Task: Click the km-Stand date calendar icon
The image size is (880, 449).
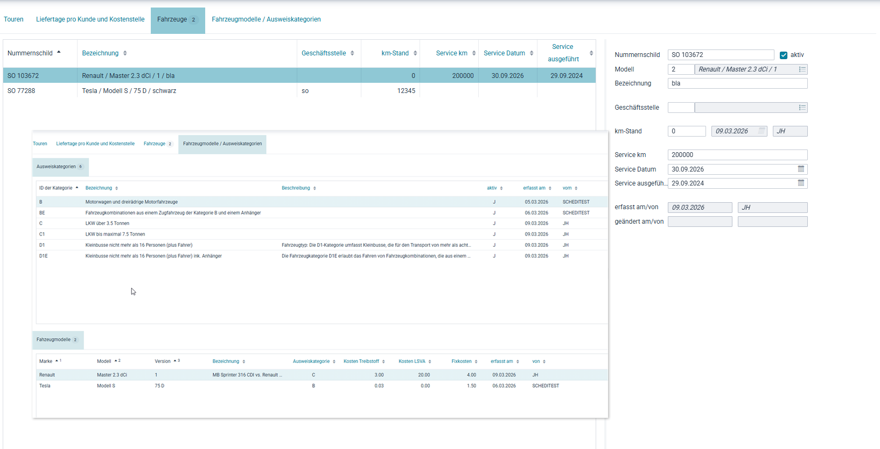Action: (762, 131)
